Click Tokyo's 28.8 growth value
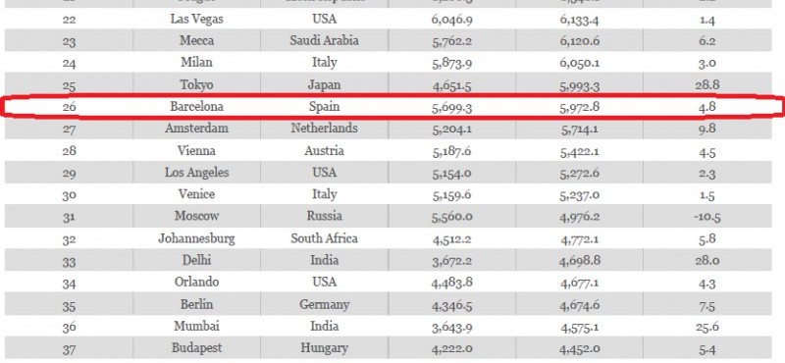Screen dimensions: 785x363 tap(706, 84)
